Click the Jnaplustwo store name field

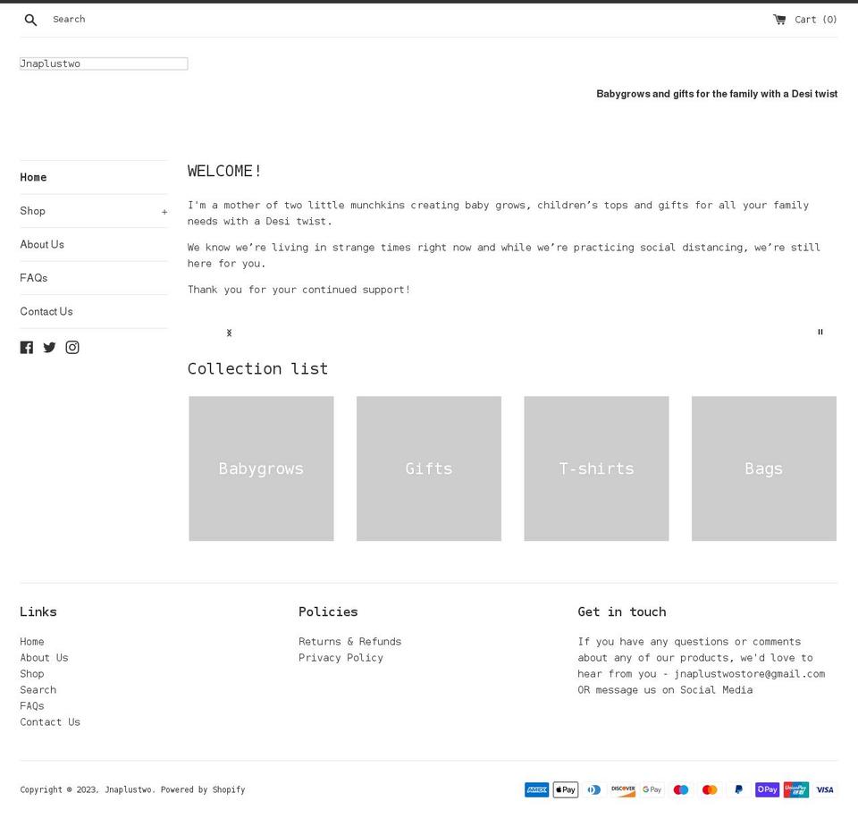point(103,63)
